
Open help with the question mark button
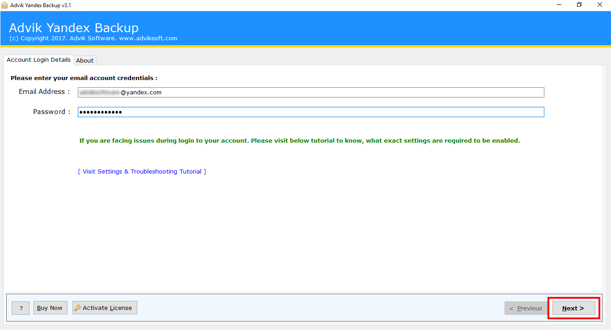(20, 307)
